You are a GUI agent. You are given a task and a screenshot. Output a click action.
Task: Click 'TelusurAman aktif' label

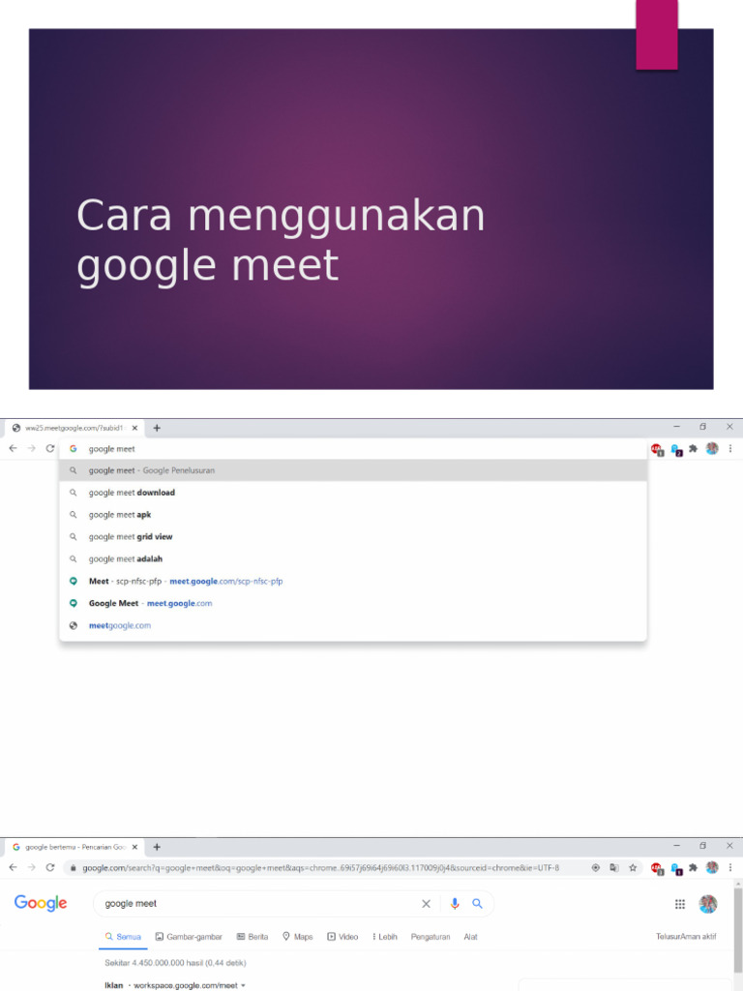point(686,937)
